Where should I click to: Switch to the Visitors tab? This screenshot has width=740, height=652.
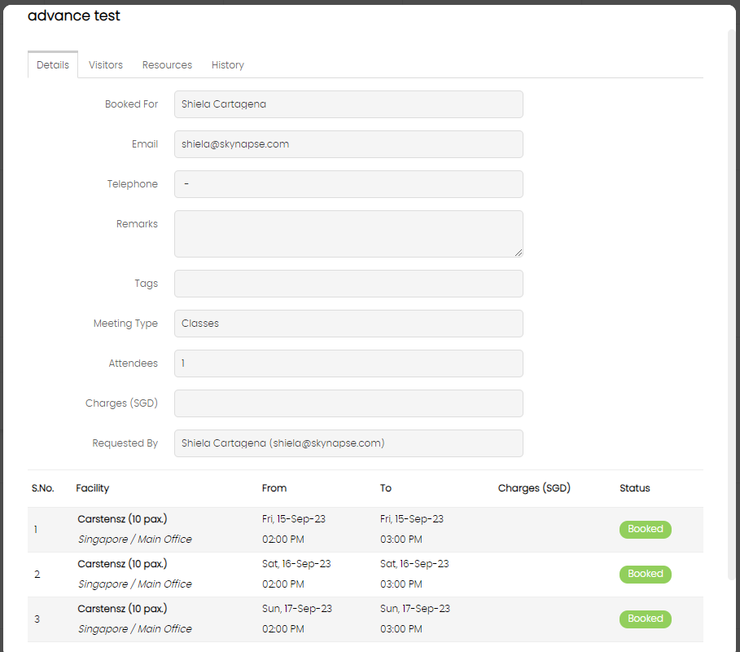[106, 64]
